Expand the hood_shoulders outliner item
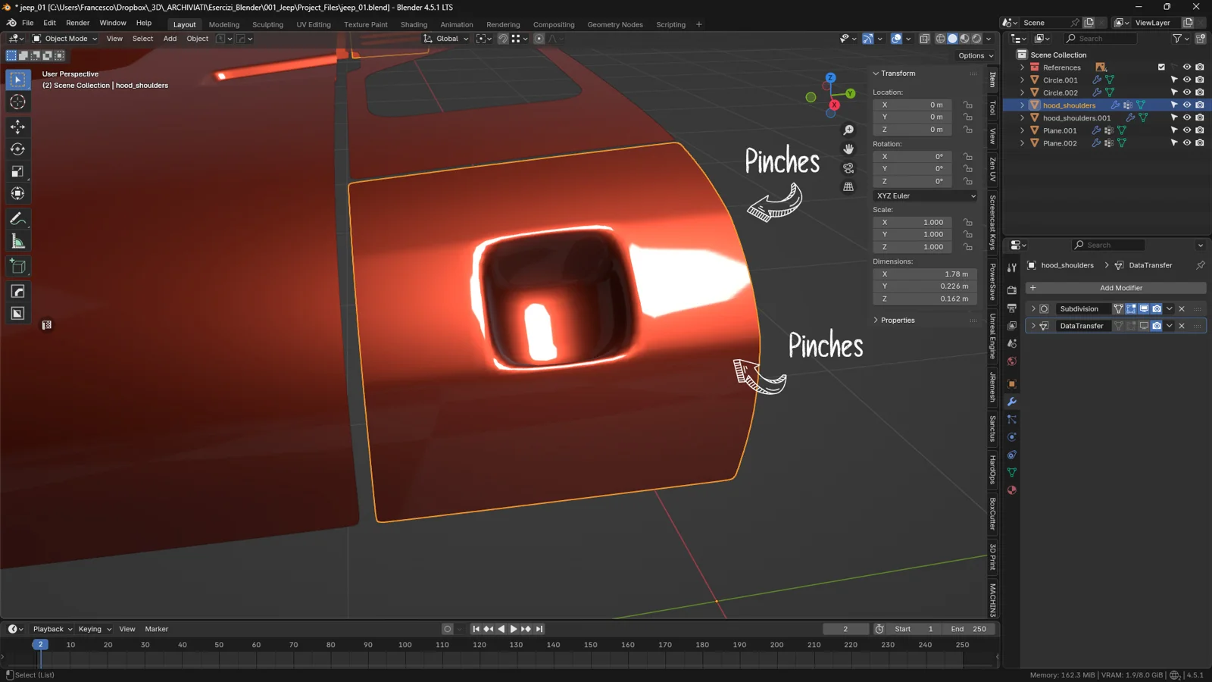Image resolution: width=1212 pixels, height=682 pixels. click(x=1022, y=105)
